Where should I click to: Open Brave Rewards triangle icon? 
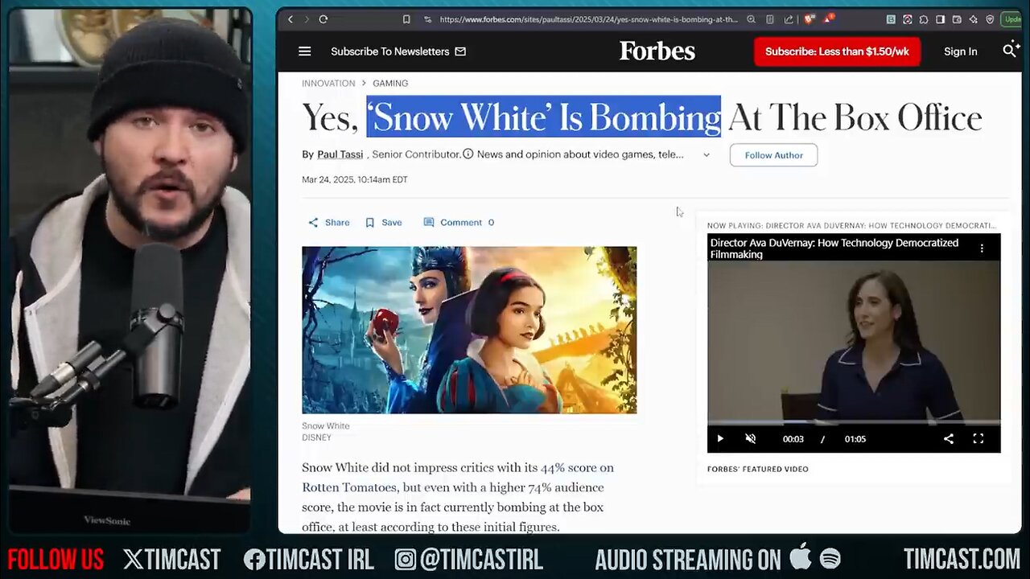pos(828,18)
